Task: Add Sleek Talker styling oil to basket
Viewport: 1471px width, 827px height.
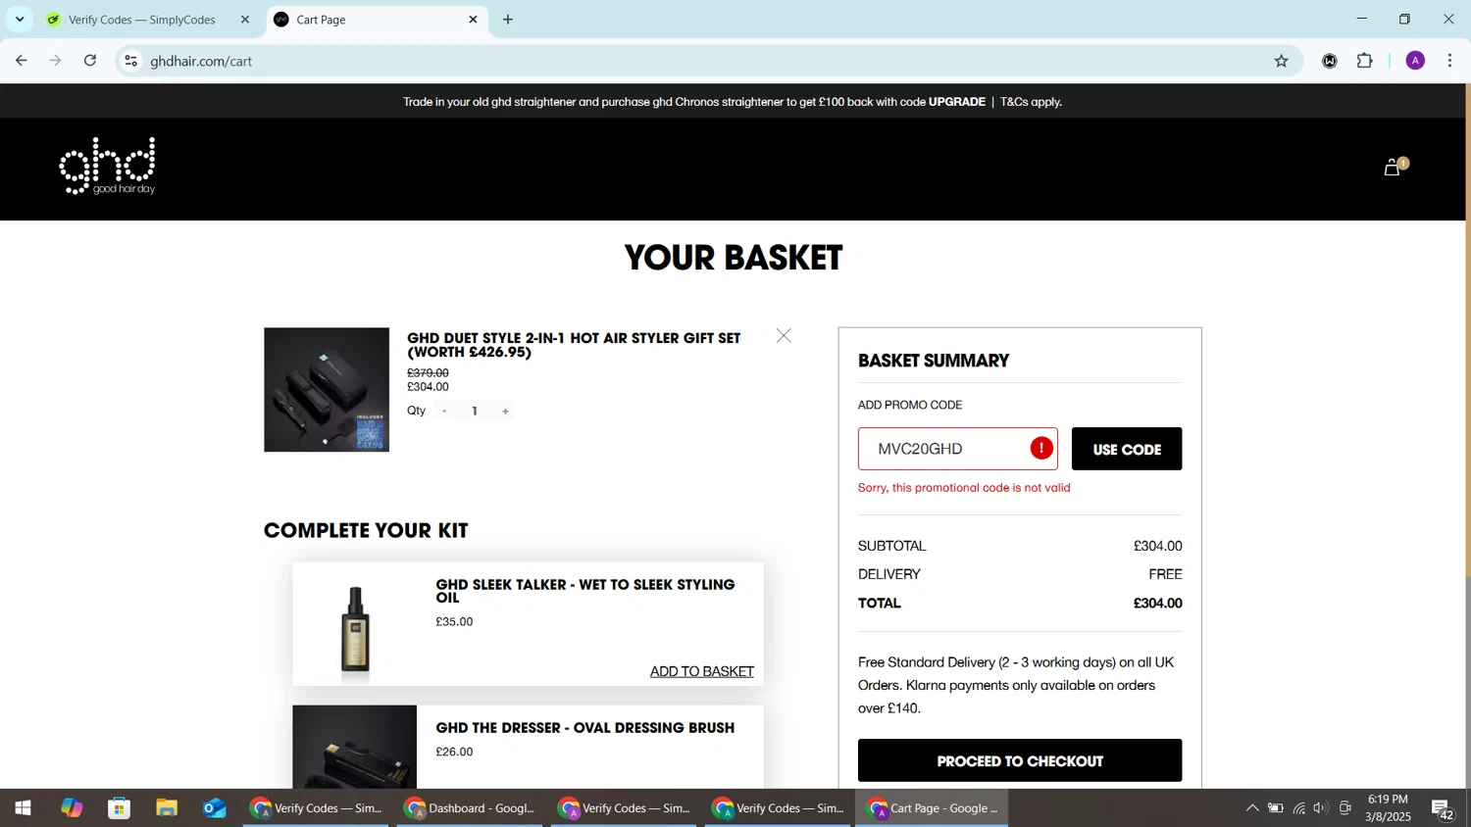Action: click(x=702, y=671)
